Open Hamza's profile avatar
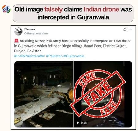The image size is (138, 131). tap(18, 31)
